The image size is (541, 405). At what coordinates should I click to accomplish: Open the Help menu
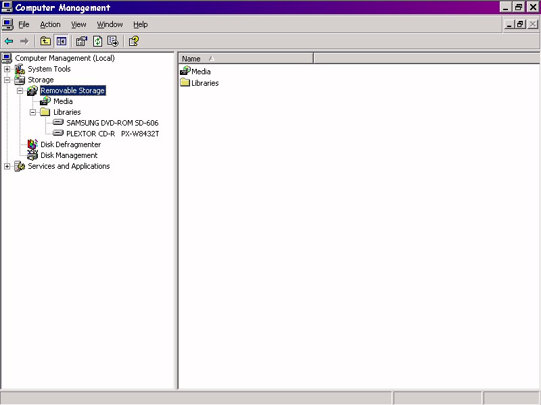pos(141,24)
